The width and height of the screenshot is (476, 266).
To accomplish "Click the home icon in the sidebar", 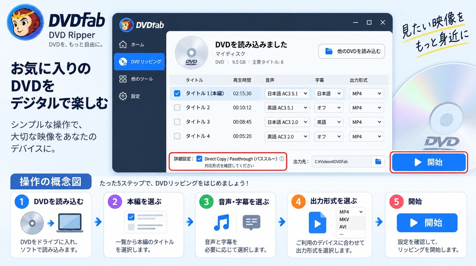I will click(x=123, y=44).
